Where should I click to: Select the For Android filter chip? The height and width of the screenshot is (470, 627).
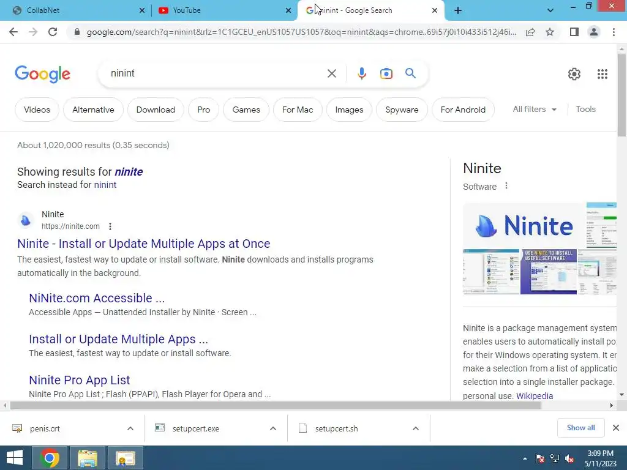(x=463, y=110)
